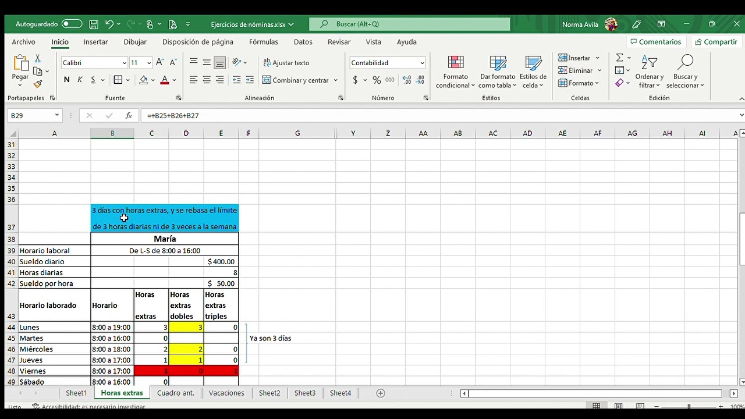Expand the Calibri font name dropdown
The width and height of the screenshot is (745, 419).
coord(124,63)
